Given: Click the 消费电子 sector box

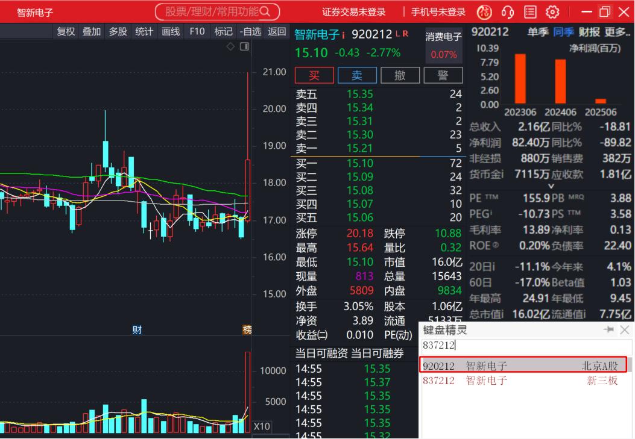Looking at the screenshot, I should 443,45.
